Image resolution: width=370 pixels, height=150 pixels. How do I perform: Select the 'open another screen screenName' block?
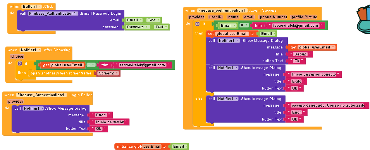pyautogui.click(x=61, y=73)
